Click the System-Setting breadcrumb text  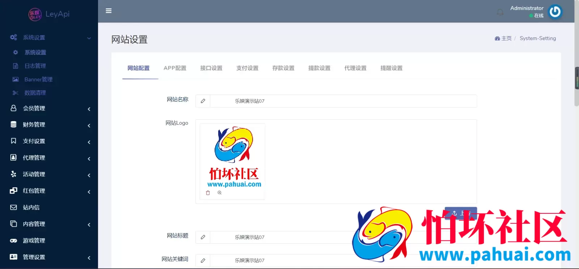(x=538, y=38)
